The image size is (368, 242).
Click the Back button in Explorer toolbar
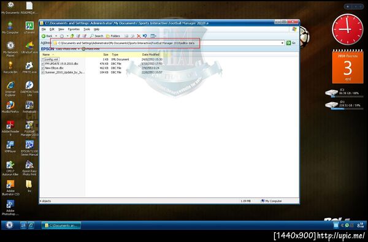(x=47, y=36)
